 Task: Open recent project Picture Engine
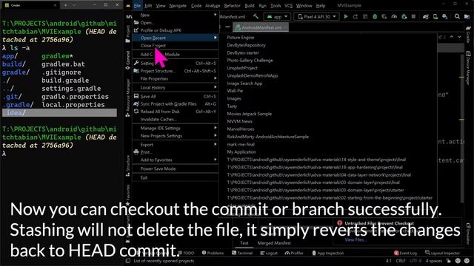(241, 38)
